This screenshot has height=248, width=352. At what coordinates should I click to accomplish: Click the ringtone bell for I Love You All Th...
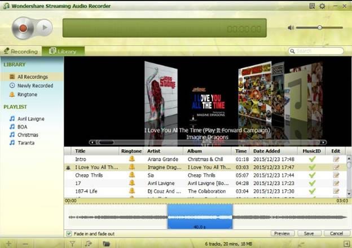point(132,167)
